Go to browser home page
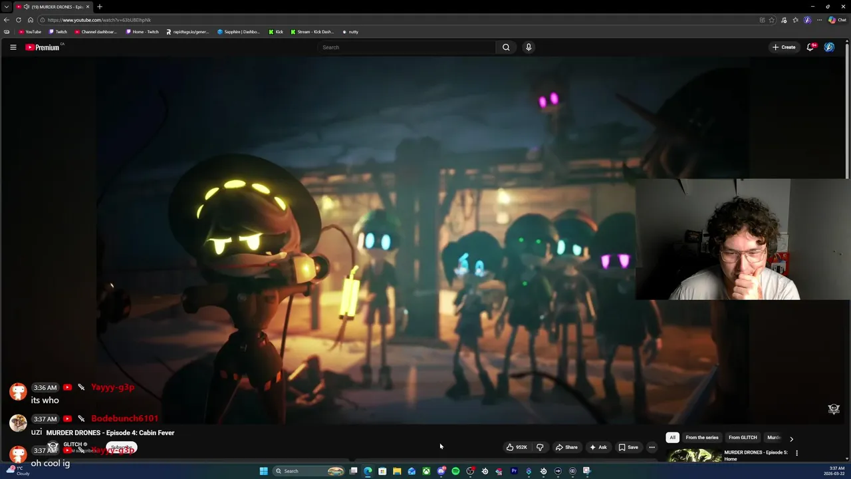Screen dimensions: 851x479 coord(31,20)
